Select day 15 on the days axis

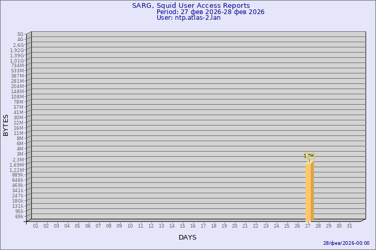pyautogui.click(x=182, y=226)
